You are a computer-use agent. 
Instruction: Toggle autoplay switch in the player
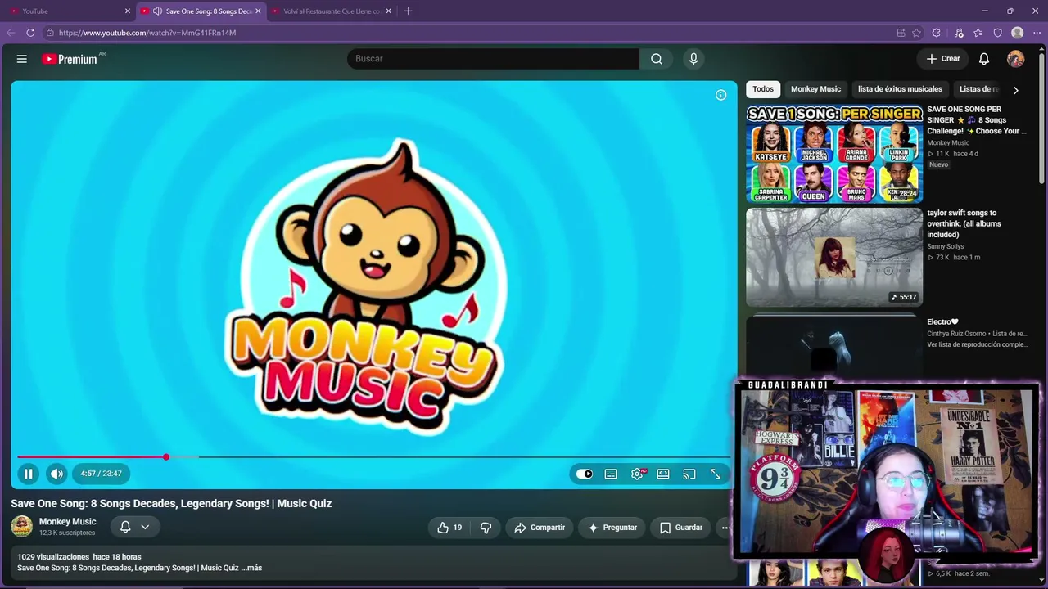click(x=584, y=474)
